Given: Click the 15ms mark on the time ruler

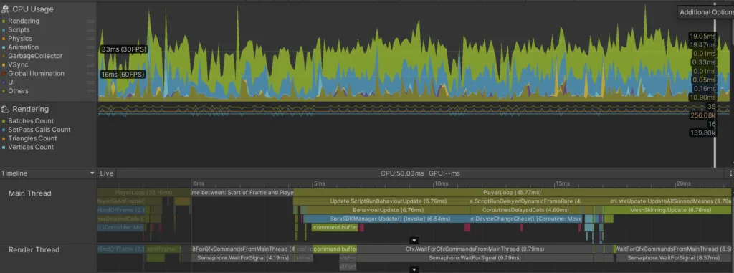Looking at the screenshot, I should pyautogui.click(x=563, y=183).
